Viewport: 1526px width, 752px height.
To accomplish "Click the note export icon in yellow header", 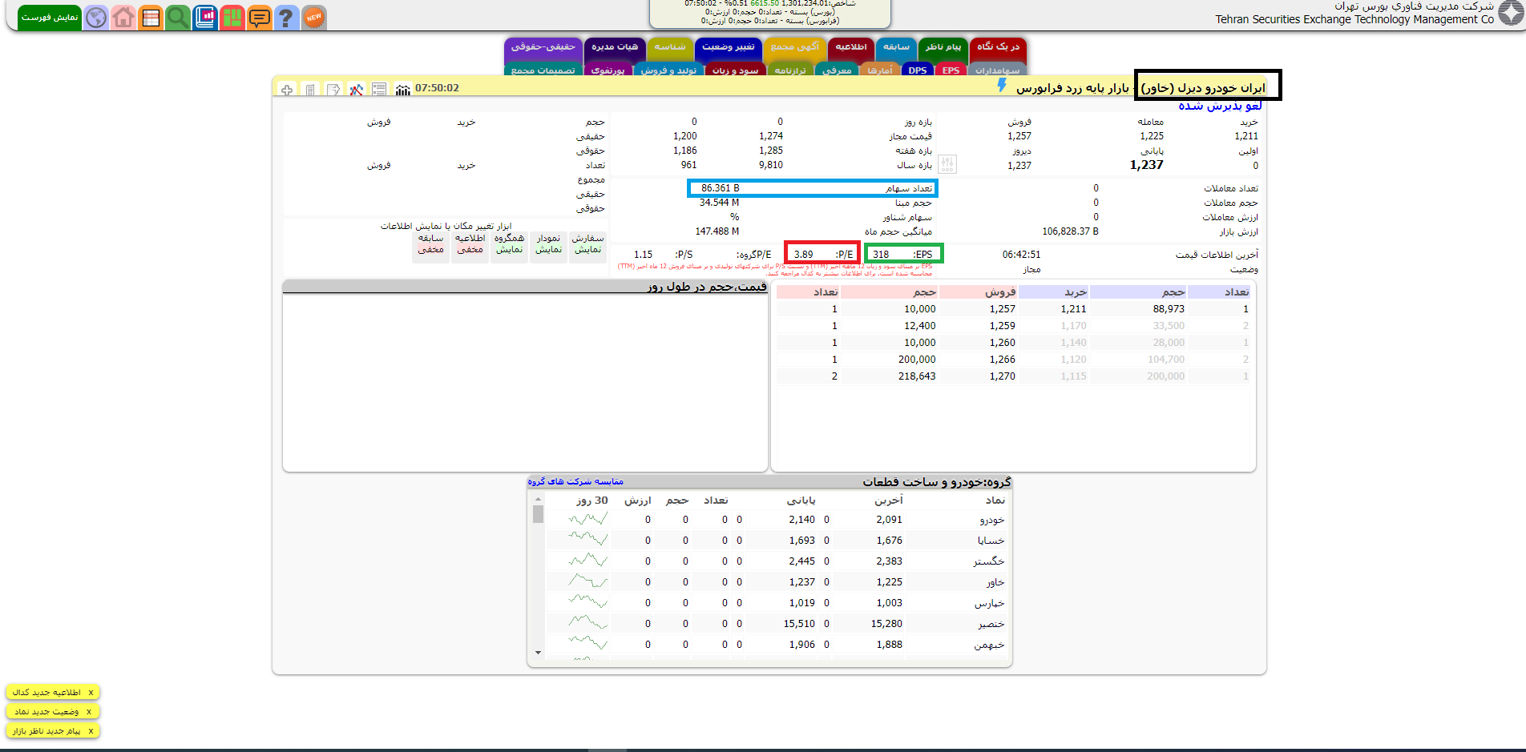I will click(333, 90).
